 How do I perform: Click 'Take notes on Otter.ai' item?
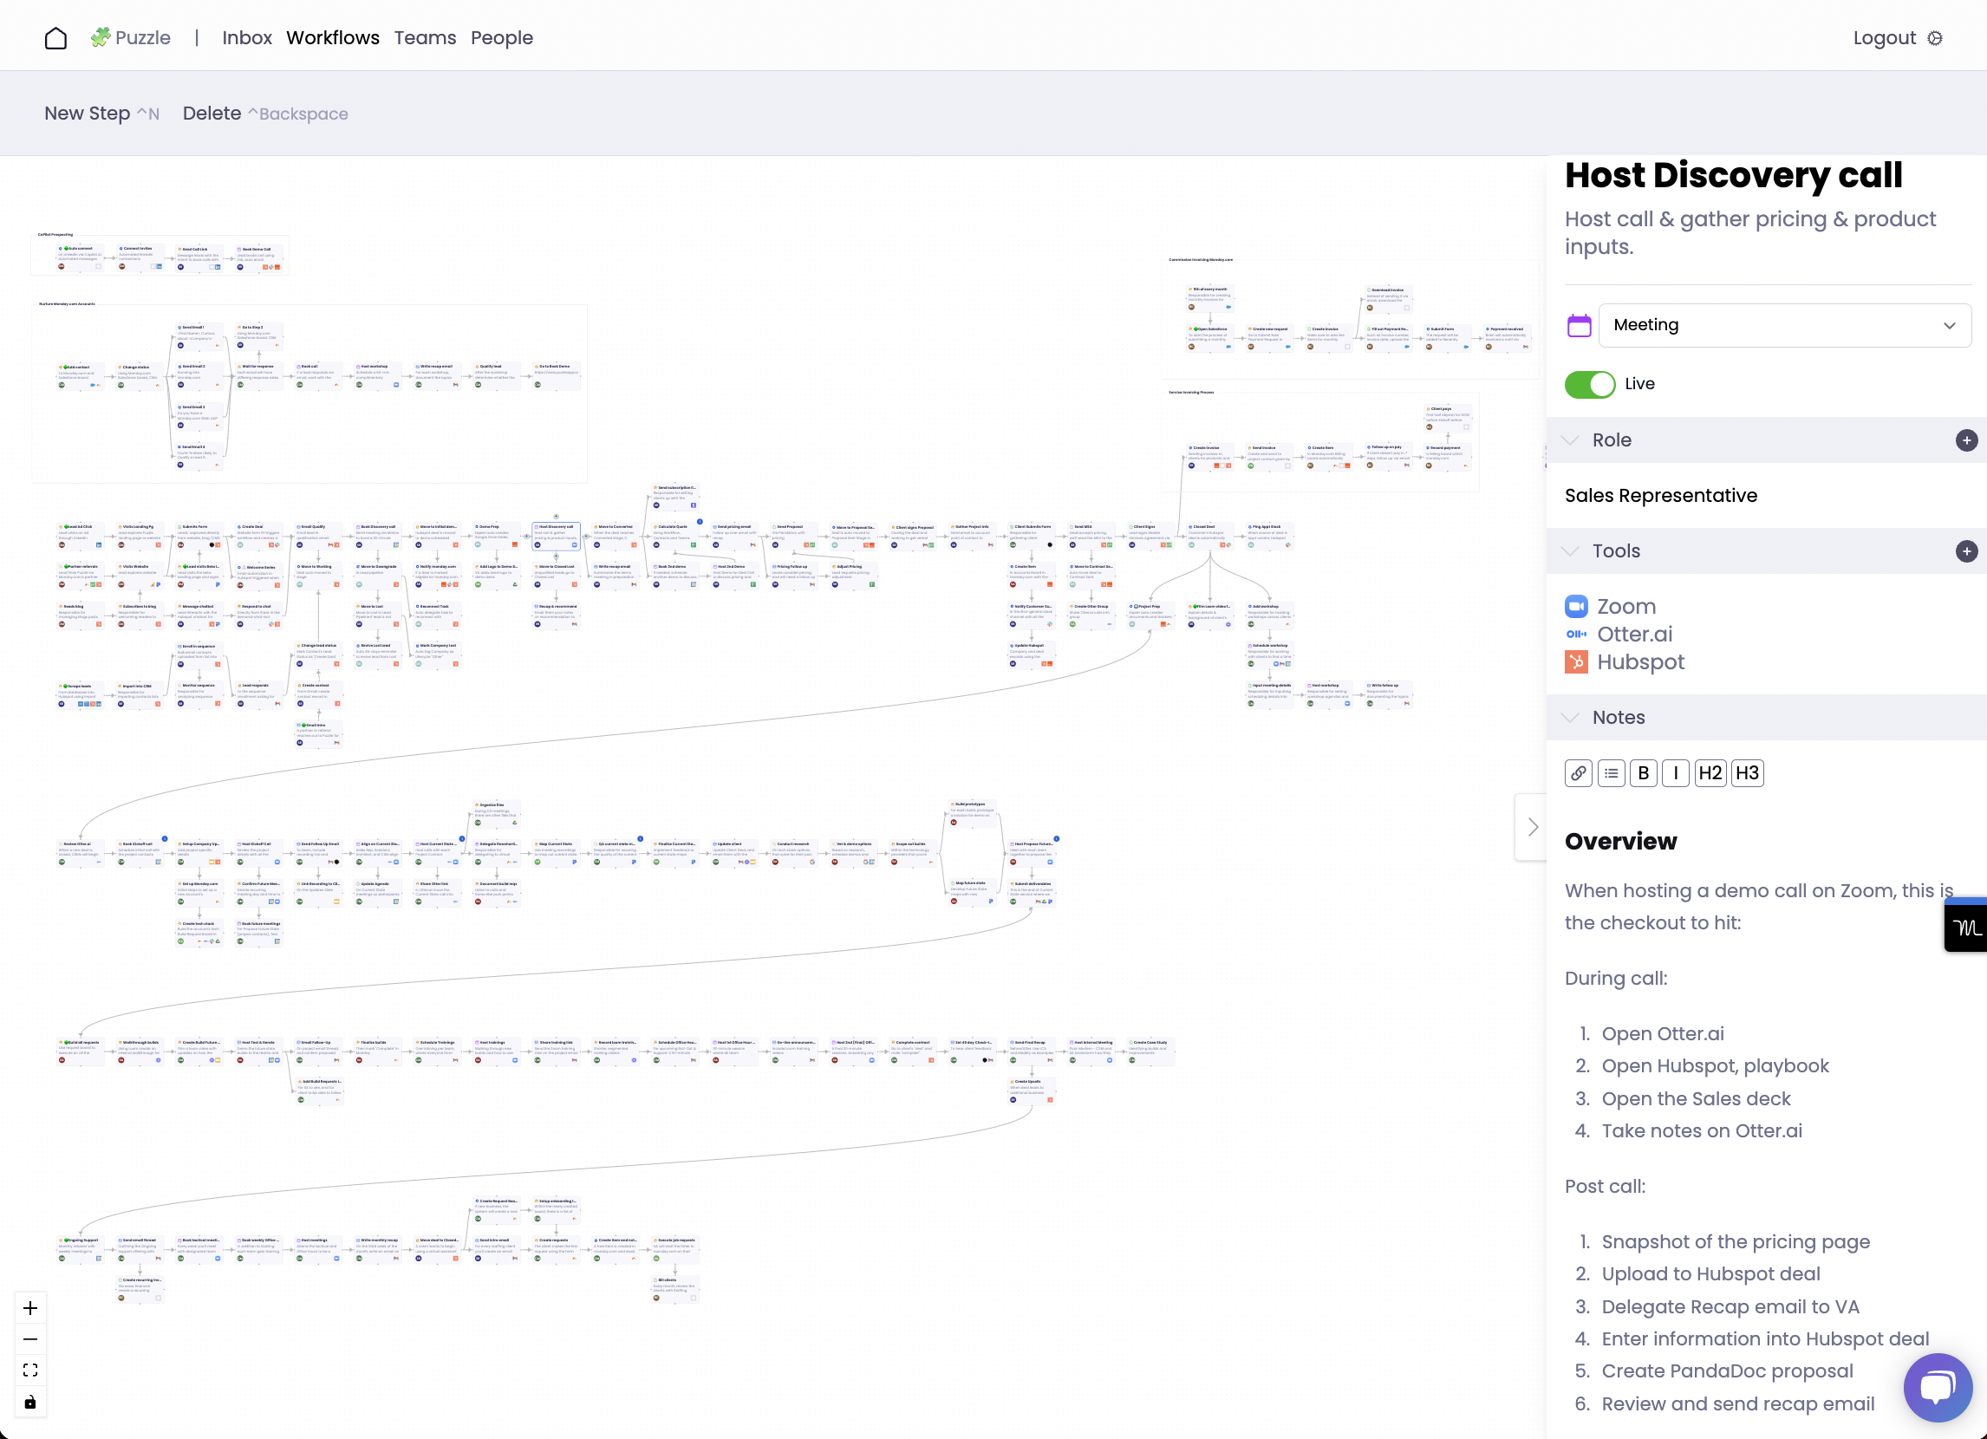pyautogui.click(x=1703, y=1130)
